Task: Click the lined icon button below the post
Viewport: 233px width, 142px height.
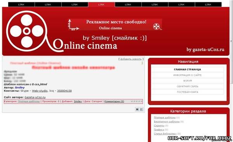Action: (x=141, y=109)
